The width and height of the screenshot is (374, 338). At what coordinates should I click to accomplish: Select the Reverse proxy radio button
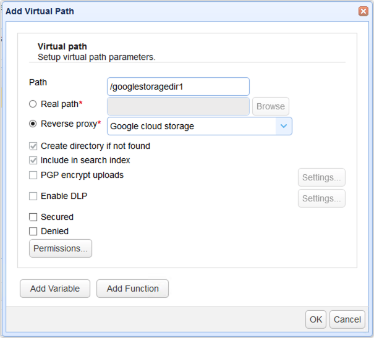click(33, 124)
